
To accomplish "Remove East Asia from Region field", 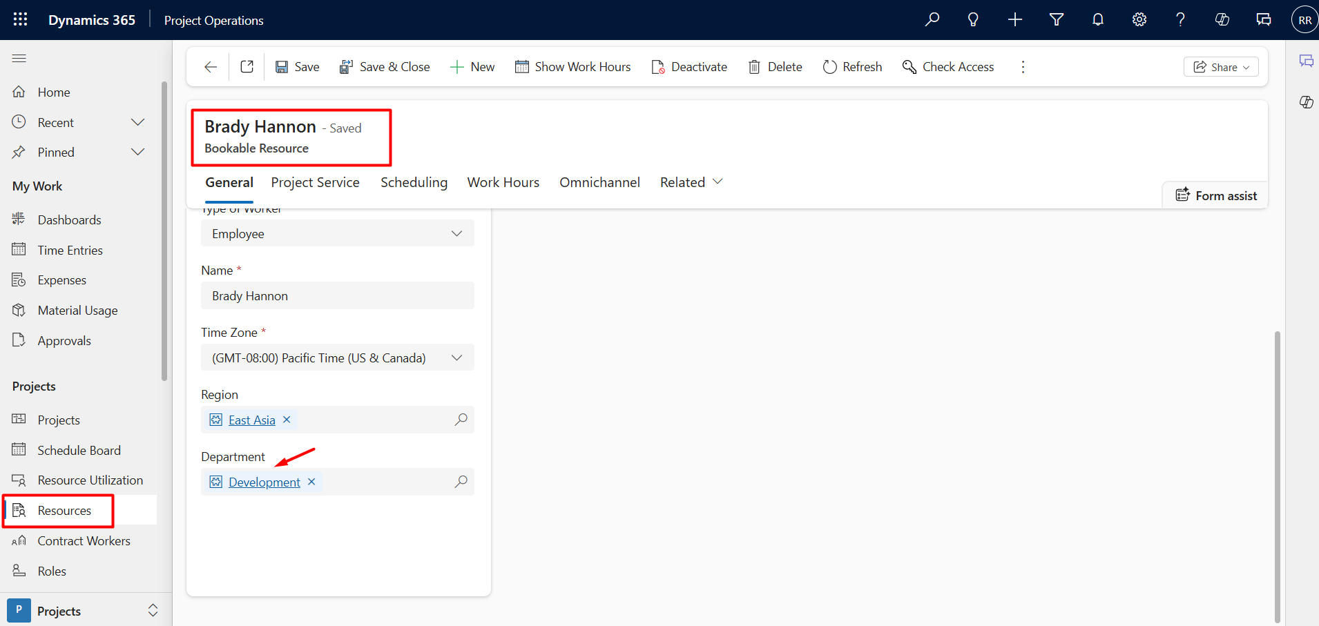I will click(287, 420).
